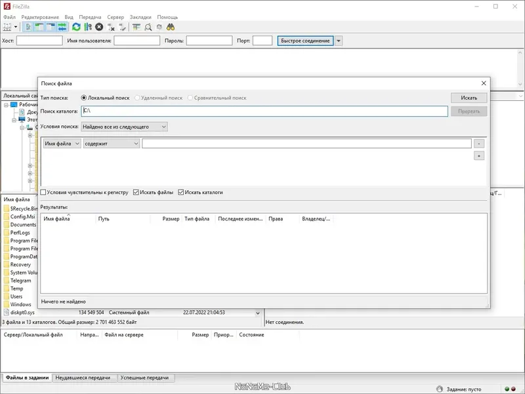Switch to Успешные передачи tab
This screenshot has width=525, height=394.
[144, 378]
